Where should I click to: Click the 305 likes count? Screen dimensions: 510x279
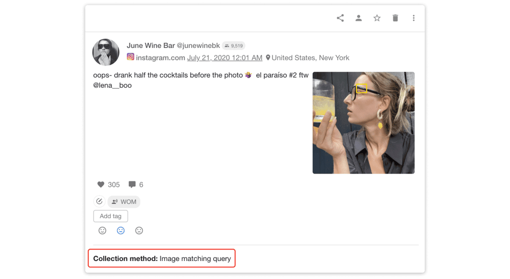click(x=114, y=185)
